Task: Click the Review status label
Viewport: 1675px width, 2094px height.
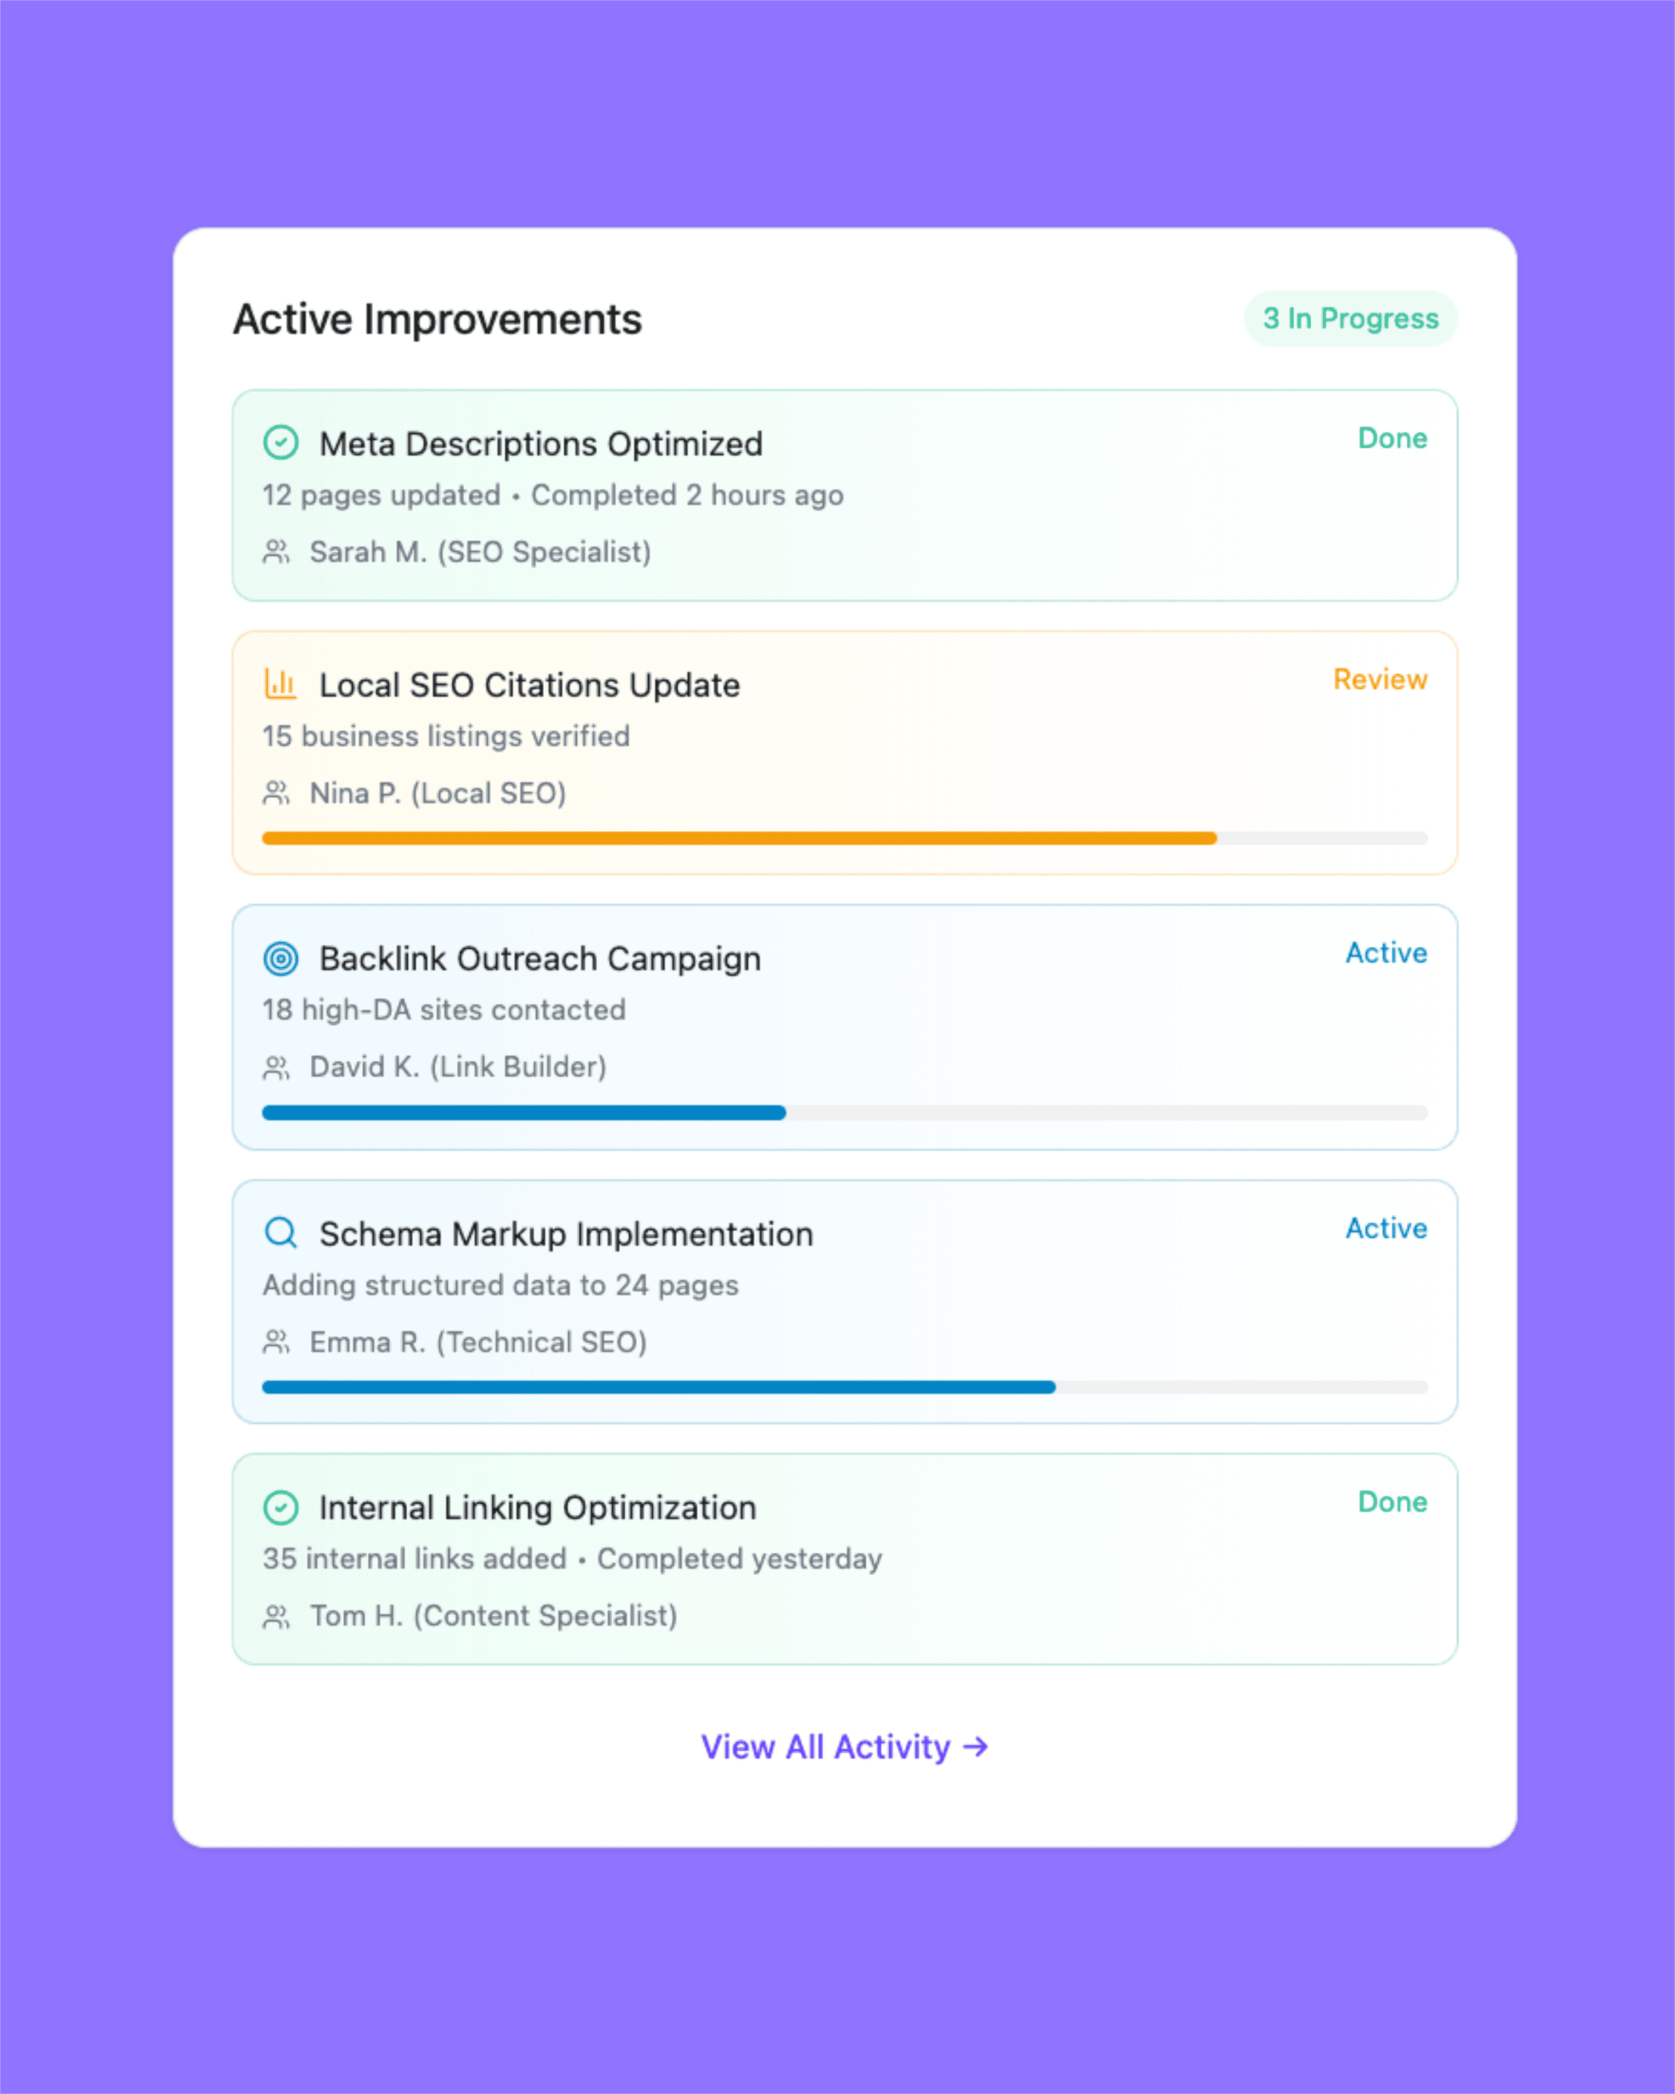Action: tap(1381, 679)
